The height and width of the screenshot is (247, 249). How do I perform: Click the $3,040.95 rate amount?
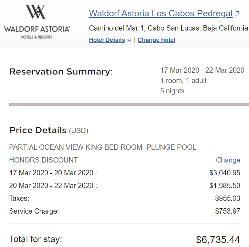click(225, 173)
